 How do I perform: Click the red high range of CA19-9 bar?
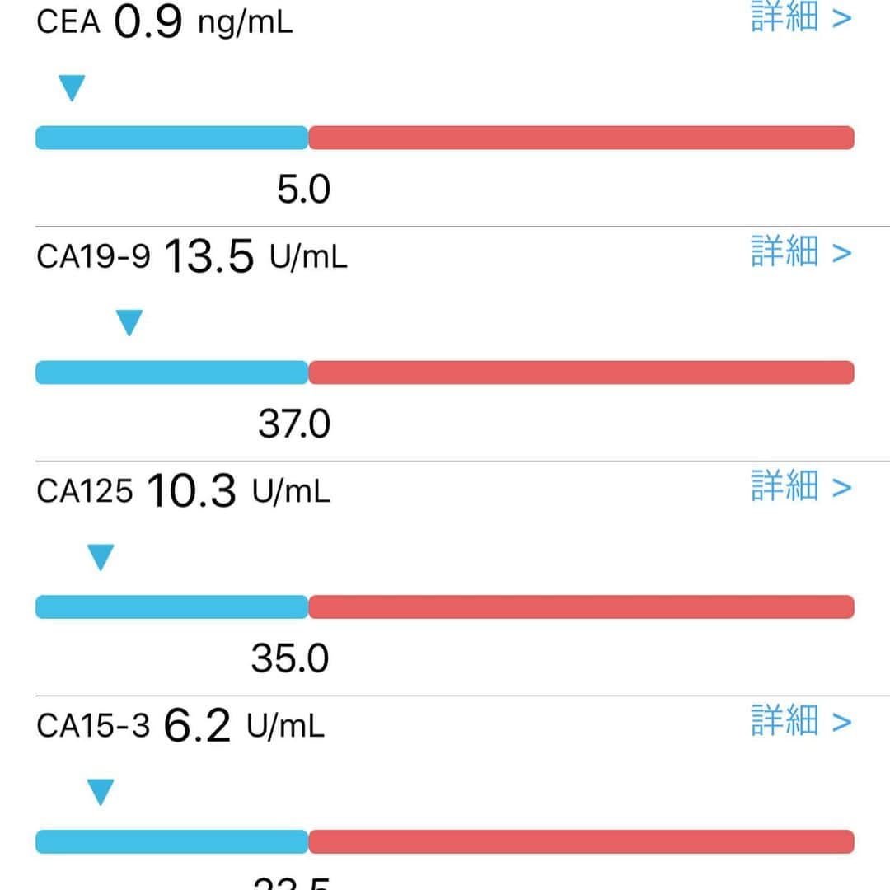[581, 372]
